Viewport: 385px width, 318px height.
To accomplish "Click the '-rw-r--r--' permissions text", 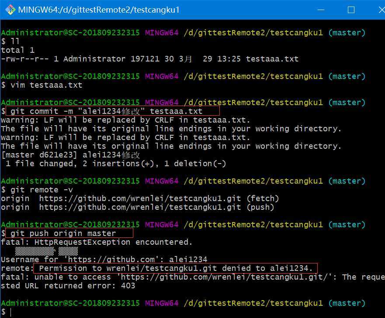I will [25, 59].
